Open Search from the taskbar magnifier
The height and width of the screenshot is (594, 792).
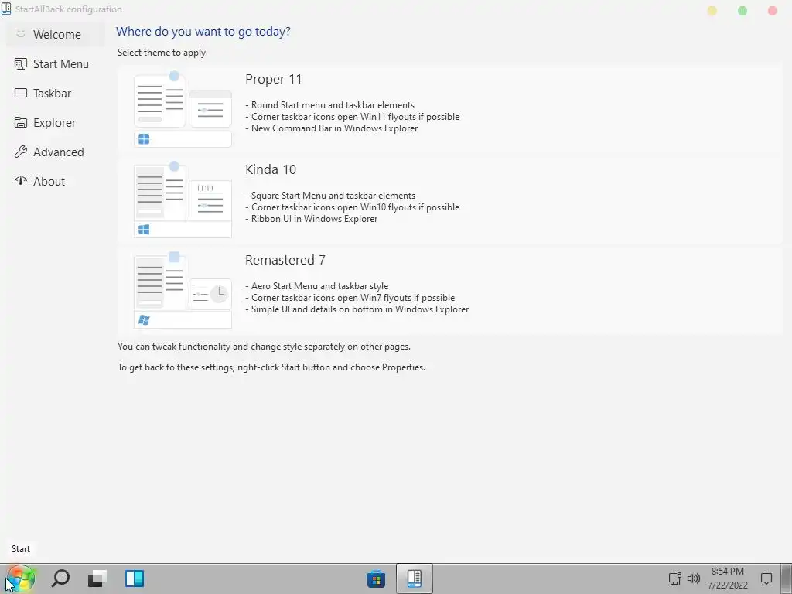tap(60, 579)
